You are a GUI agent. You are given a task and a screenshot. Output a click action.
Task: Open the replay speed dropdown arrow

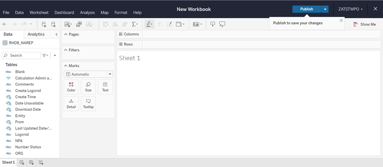pos(31,24)
